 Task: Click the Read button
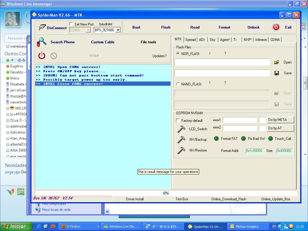pyautogui.click(x=195, y=27)
